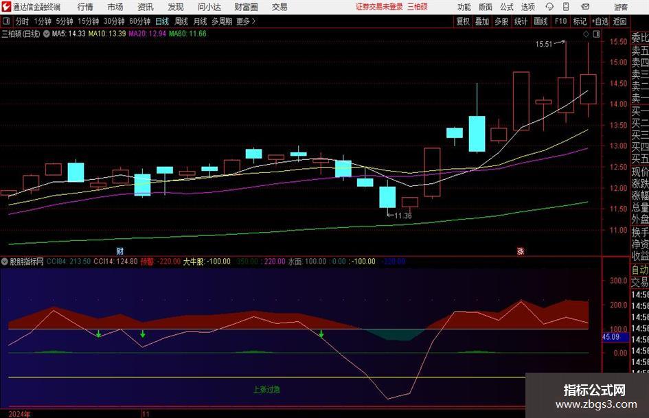Screen dimensions: 649x418
Task: Open the 多周期 multi-period view
Action: (222, 21)
